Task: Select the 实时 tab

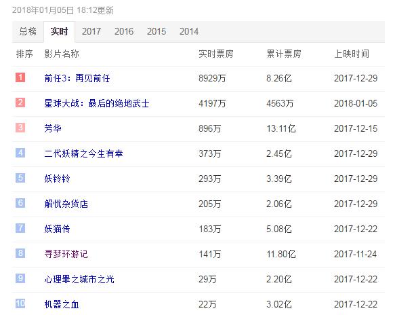Action: click(x=59, y=31)
